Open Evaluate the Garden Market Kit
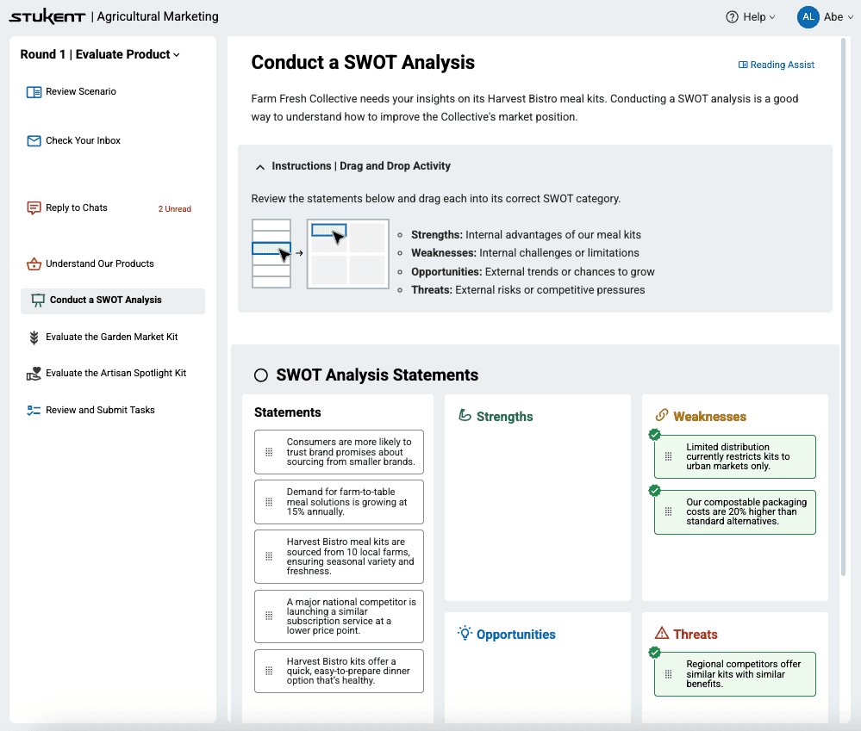 tap(111, 337)
